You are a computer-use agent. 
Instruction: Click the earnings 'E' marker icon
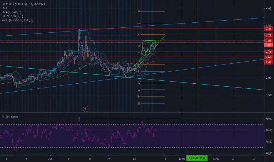(86, 109)
